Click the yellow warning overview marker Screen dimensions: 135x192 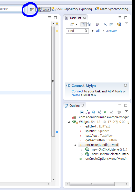57,31
